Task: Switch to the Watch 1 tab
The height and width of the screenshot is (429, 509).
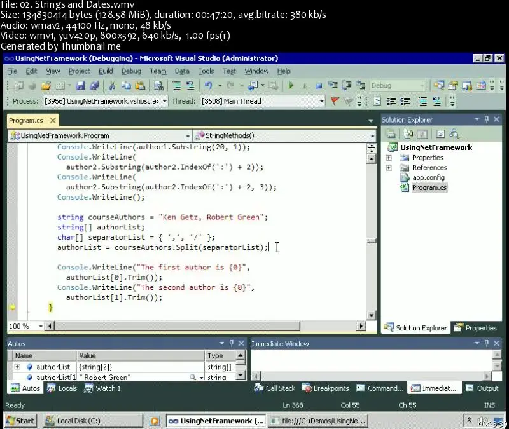Action: (x=102, y=388)
